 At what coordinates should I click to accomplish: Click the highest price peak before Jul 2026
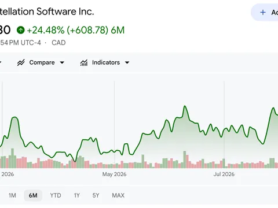(x=185, y=106)
